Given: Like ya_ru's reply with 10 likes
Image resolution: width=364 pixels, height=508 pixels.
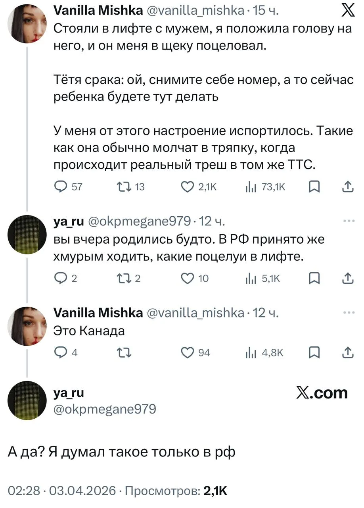Looking at the screenshot, I should 187,279.
